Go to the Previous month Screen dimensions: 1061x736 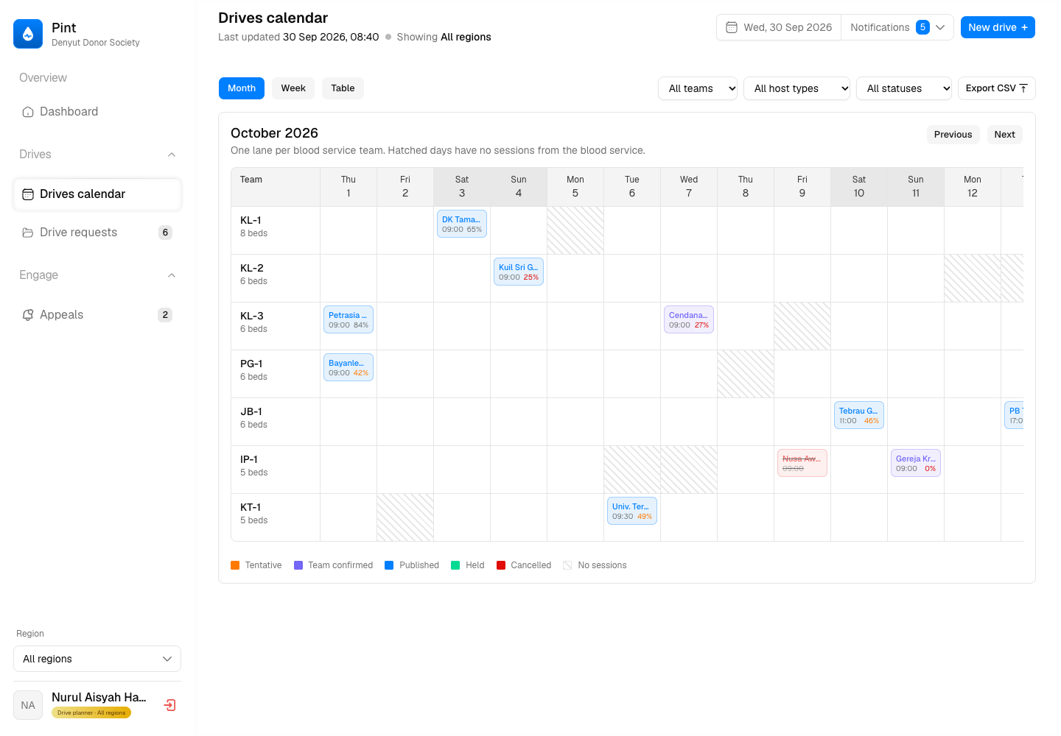click(x=953, y=135)
